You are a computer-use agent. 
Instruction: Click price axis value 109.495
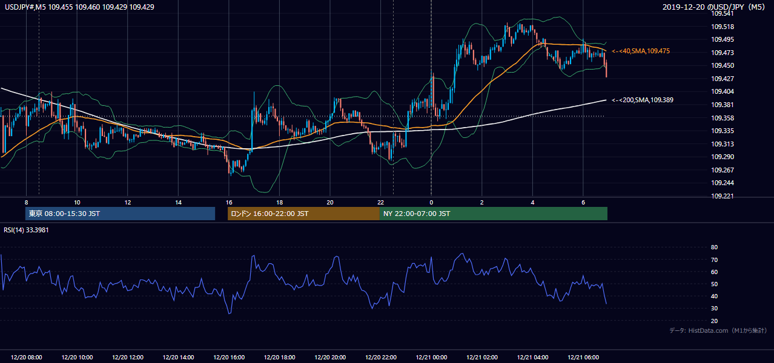pyautogui.click(x=722, y=39)
